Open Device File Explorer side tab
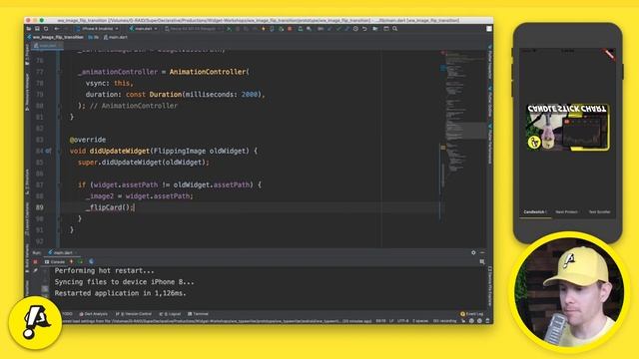The image size is (639, 359). (x=490, y=286)
